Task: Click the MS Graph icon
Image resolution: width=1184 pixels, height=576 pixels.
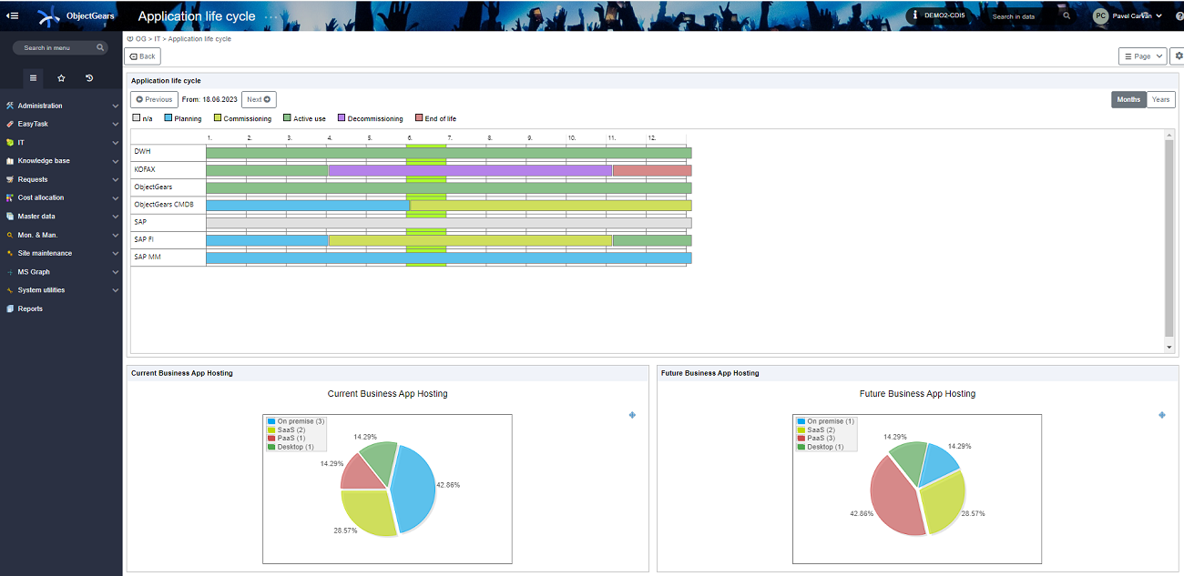Action: pos(9,272)
